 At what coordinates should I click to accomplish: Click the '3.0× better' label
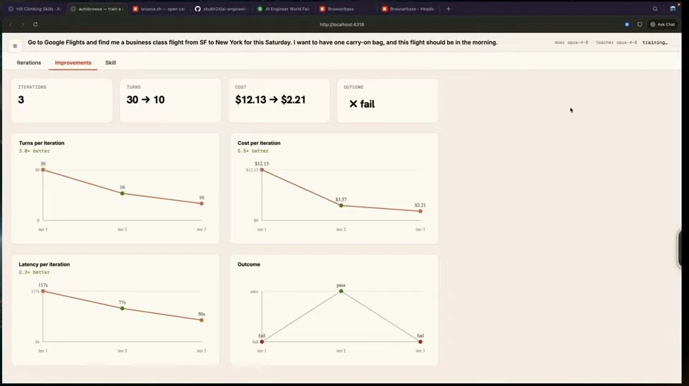click(34, 151)
